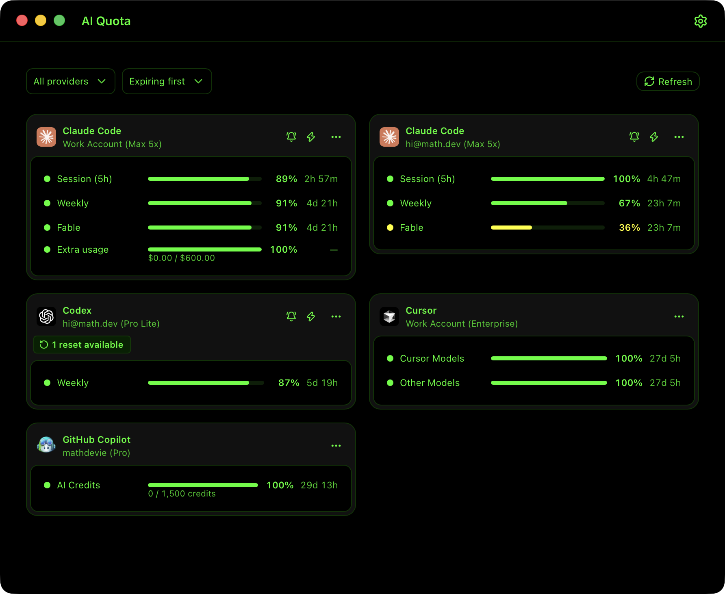Click the yellow Fable bar at 36%
The width and height of the screenshot is (725, 594).
548,228
